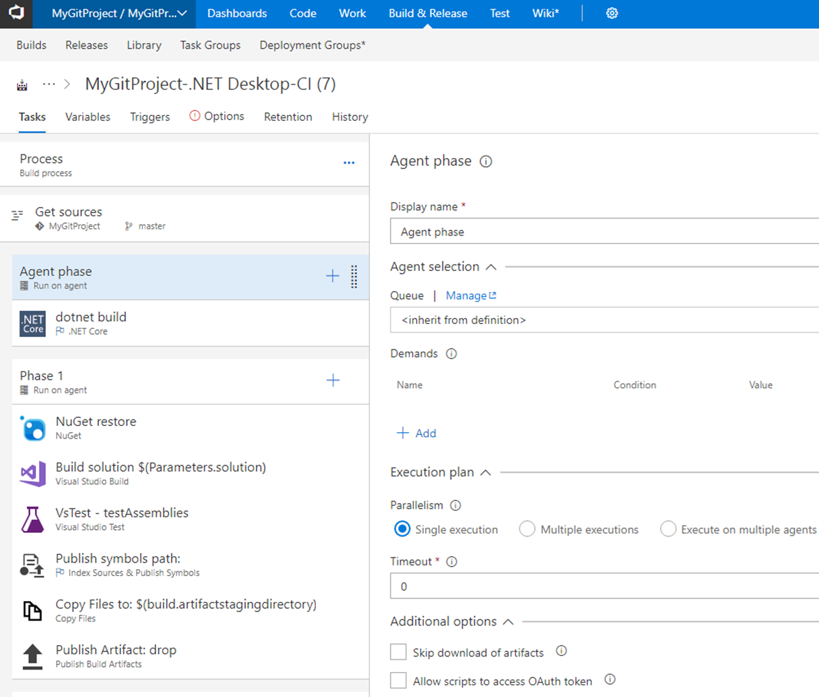This screenshot has height=697, width=819.
Task: Open the Process more options ellipsis
Action: click(349, 163)
